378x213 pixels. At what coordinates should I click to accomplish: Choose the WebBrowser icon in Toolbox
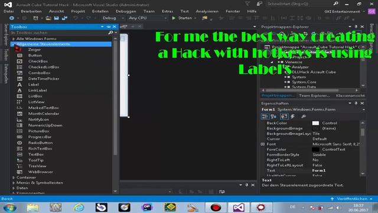19,172
